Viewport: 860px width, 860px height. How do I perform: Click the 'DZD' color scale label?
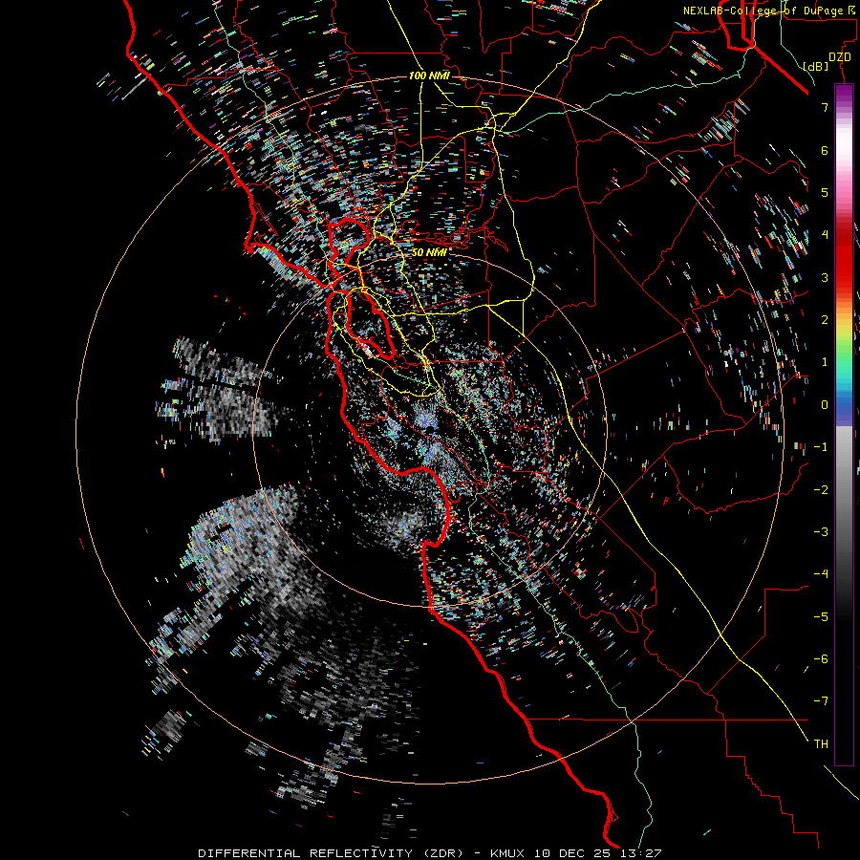(839, 57)
